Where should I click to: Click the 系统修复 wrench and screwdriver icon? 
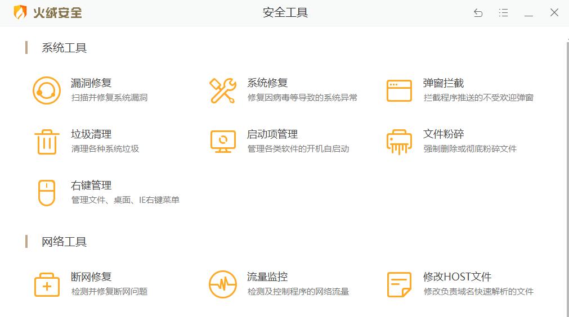tap(223, 90)
